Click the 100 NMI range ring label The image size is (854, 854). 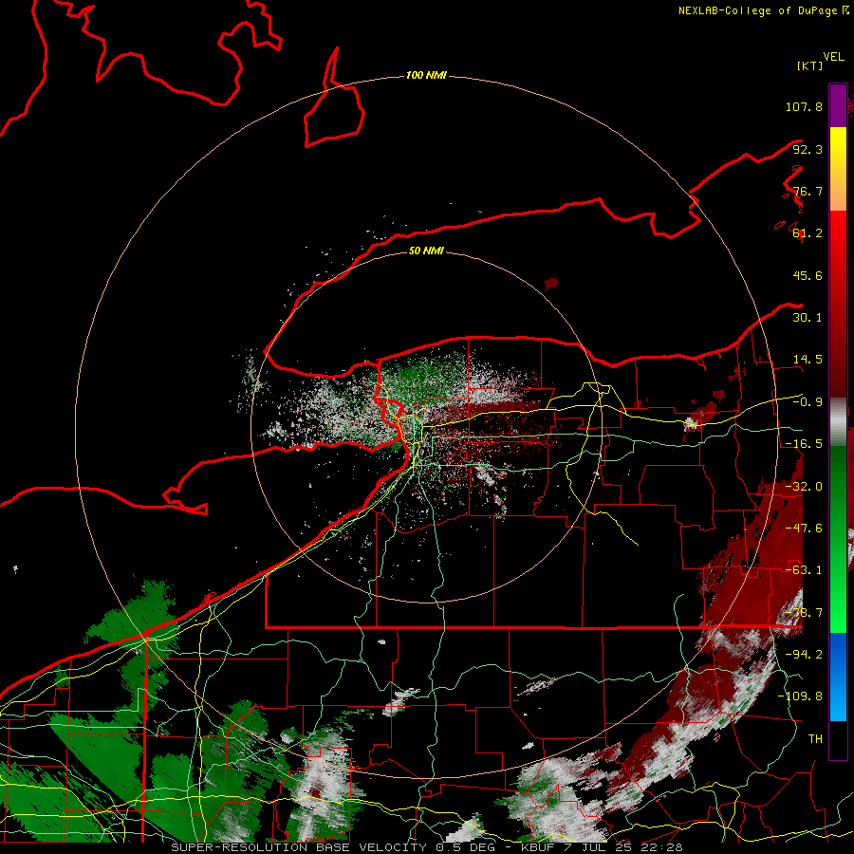(x=426, y=75)
